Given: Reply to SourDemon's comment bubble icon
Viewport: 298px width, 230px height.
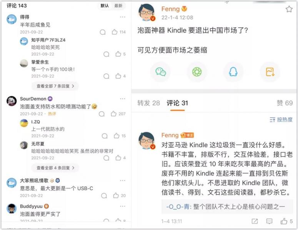Looking at the screenshot, I should coord(102,114).
